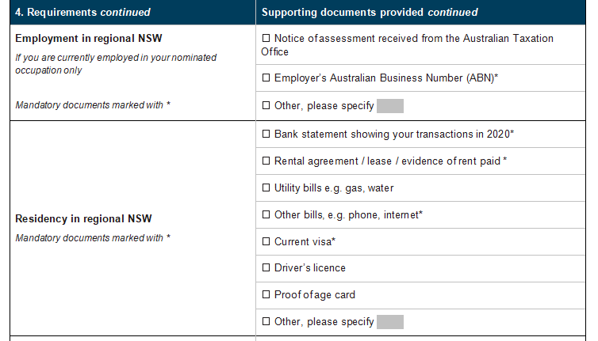Click the Rental agreement / lease label text
598x341 pixels.
390,161
